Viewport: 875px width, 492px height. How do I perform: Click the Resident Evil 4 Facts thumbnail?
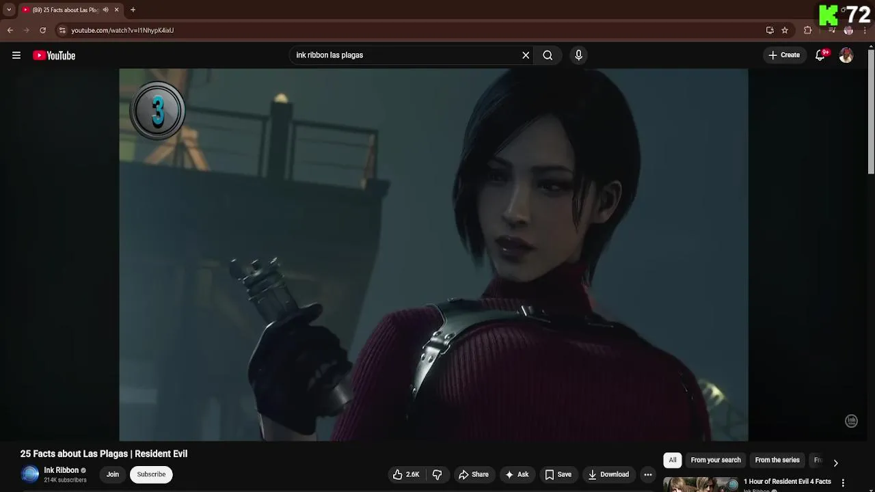701,484
